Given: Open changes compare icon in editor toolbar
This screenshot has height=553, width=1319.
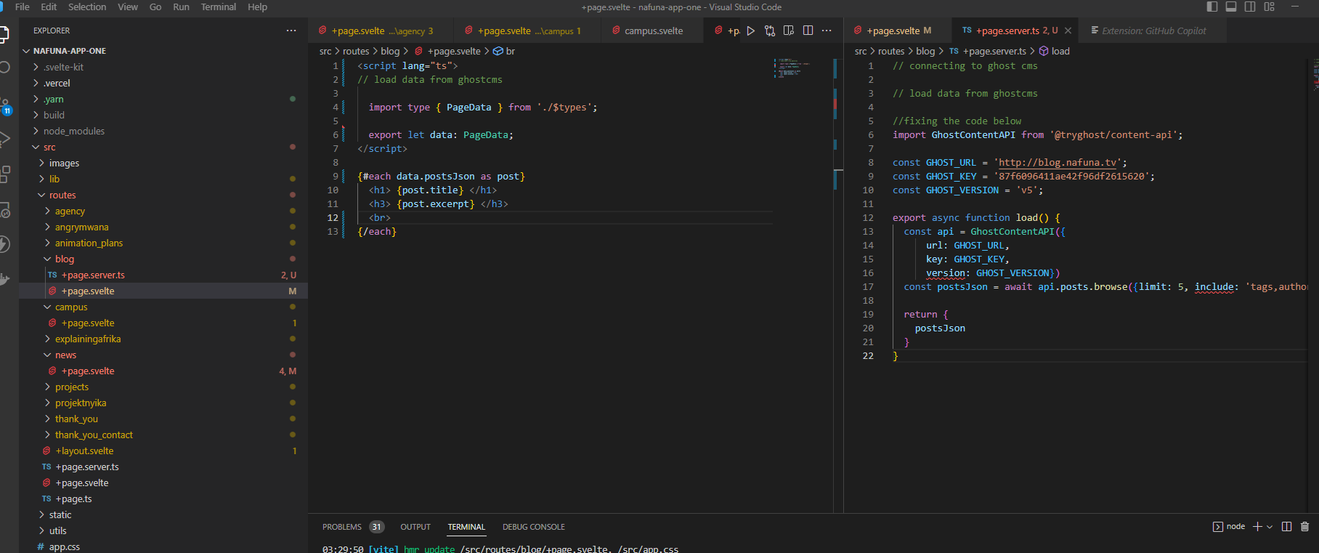Looking at the screenshot, I should (770, 31).
